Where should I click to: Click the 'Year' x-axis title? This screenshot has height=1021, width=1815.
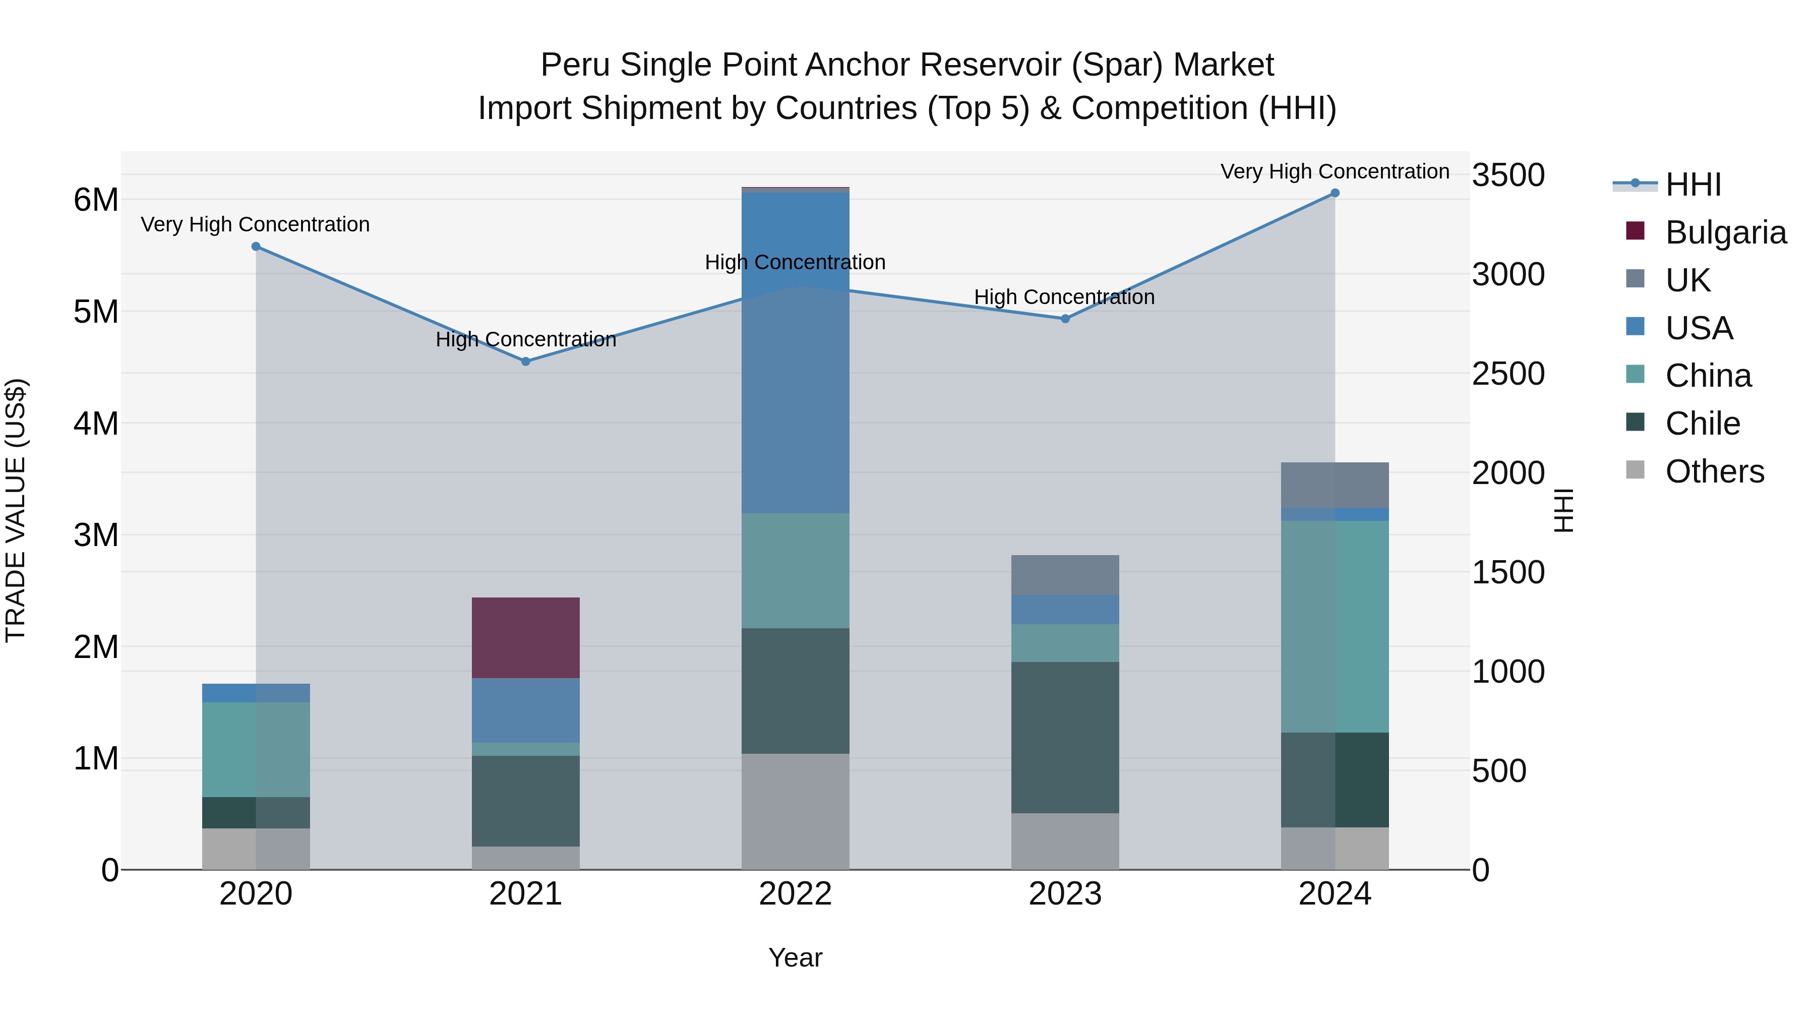(796, 957)
